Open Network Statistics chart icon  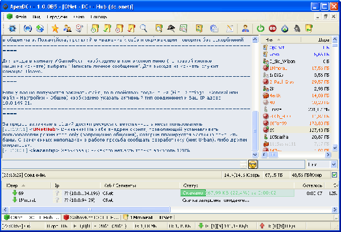tap(184, 28)
